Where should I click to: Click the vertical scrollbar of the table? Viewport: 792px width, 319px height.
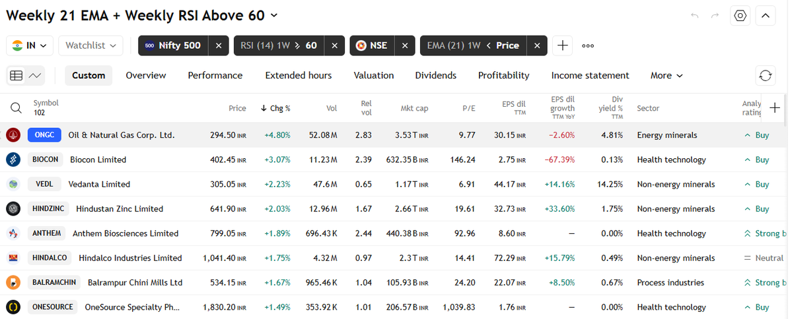[785, 110]
